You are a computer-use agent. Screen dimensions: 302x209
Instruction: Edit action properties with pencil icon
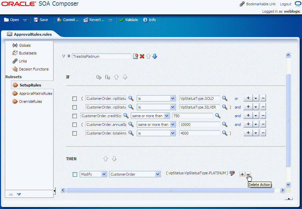click(232, 173)
